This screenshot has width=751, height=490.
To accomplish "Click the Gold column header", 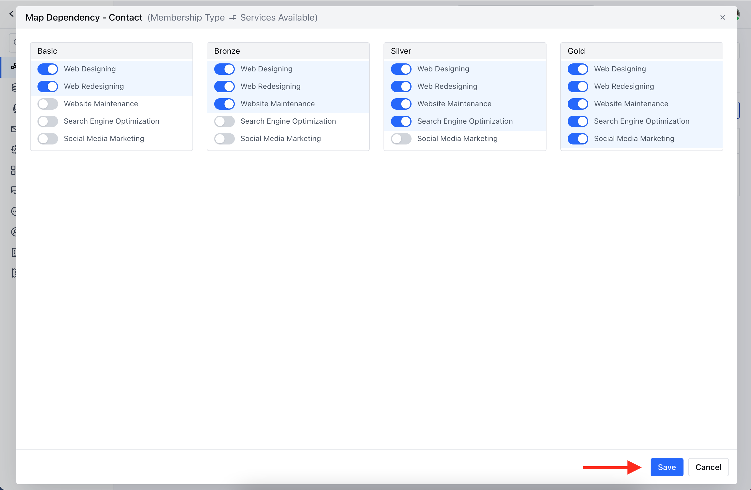I will click(576, 51).
